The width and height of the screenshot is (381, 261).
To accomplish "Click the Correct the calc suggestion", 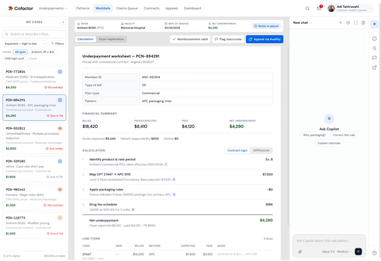I will (344, 135).
